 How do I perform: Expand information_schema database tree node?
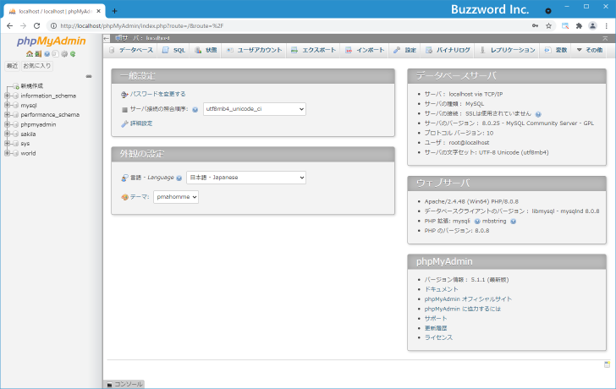7,96
